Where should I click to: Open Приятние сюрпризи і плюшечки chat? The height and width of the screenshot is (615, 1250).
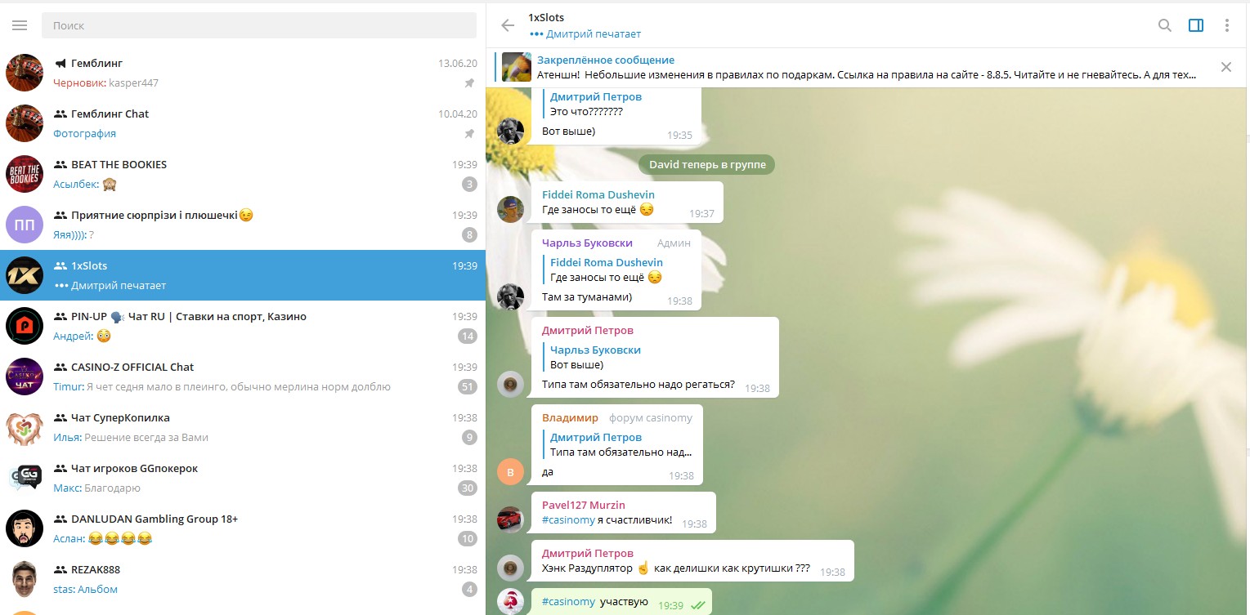[x=243, y=225]
